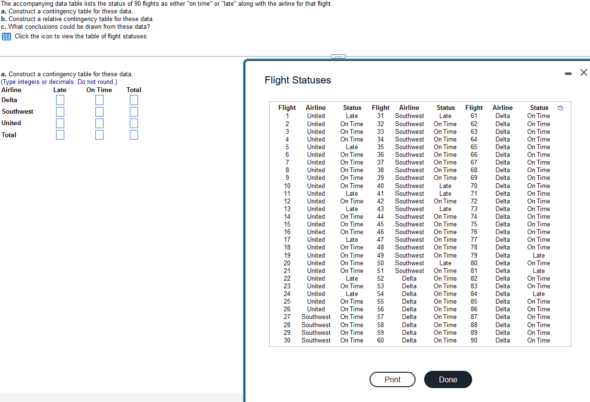Click the Late status of flight 5
Screen dimensions: 590x402
(x=352, y=147)
